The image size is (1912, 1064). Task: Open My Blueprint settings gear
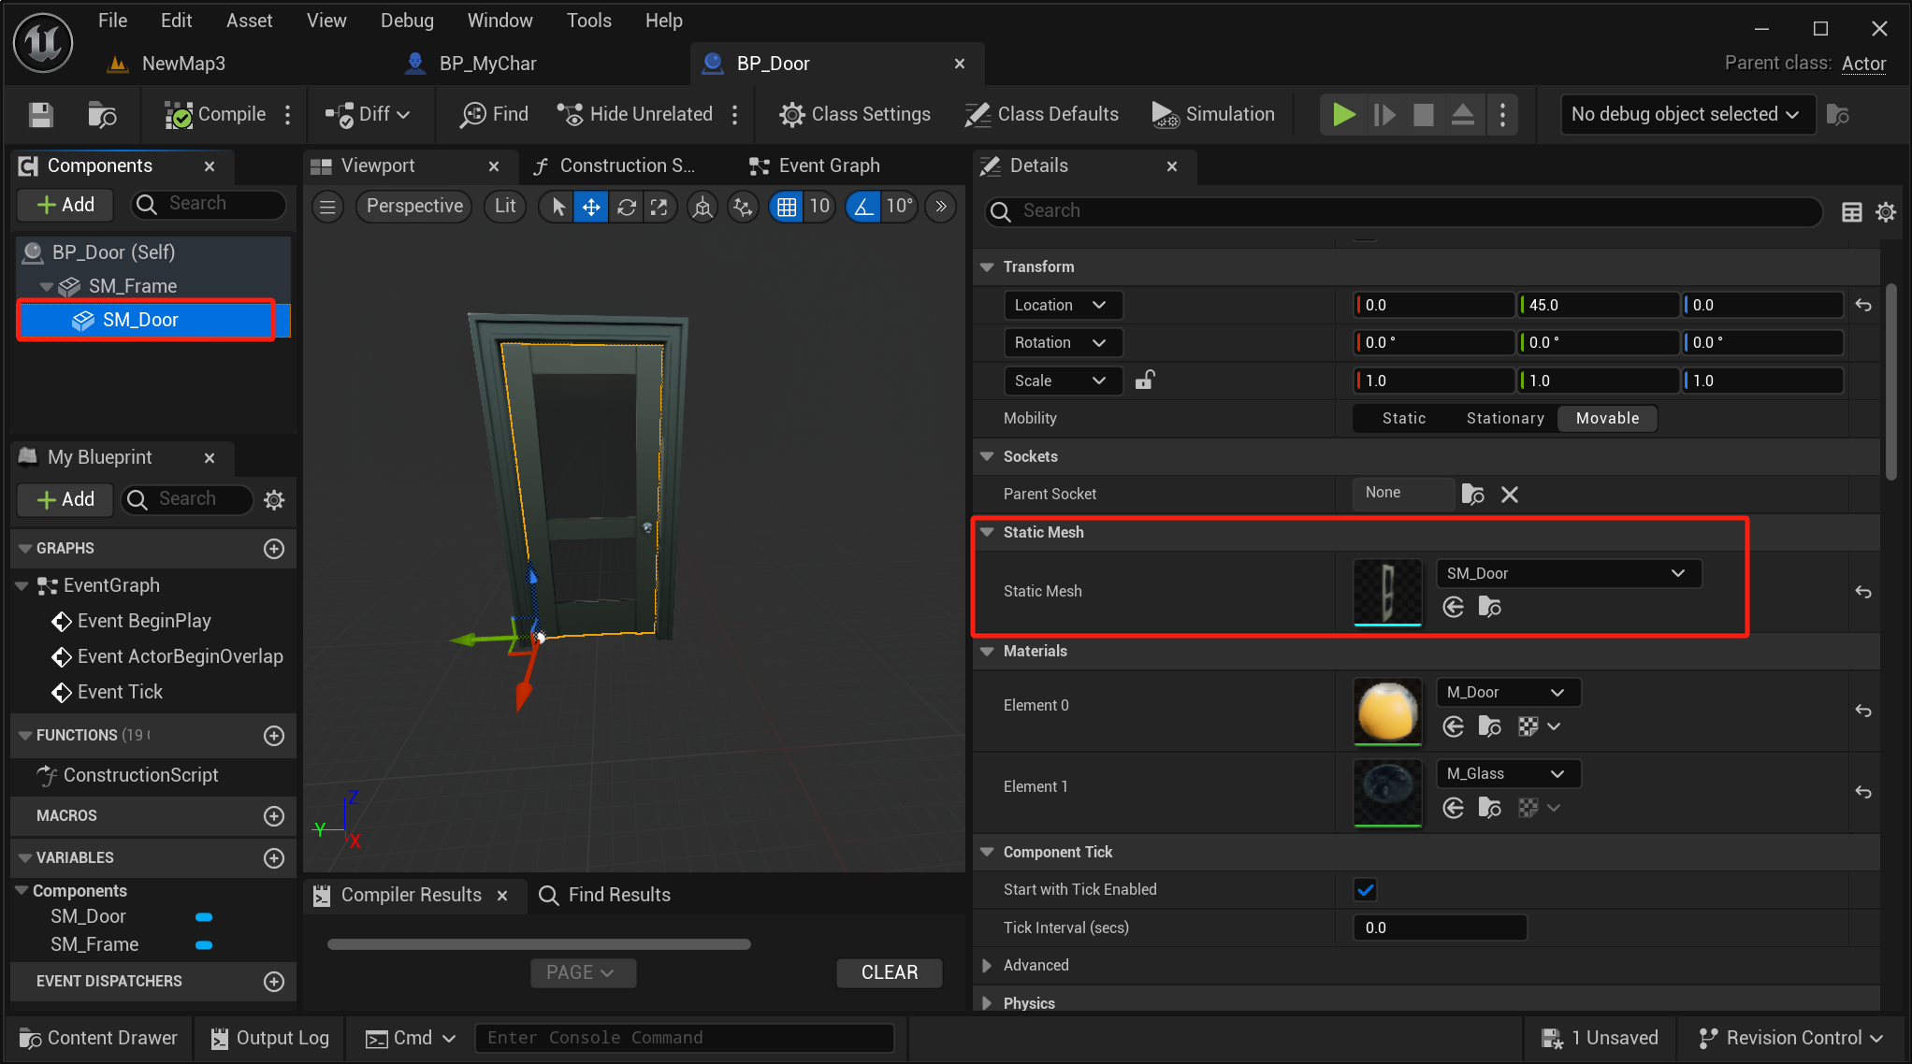(x=274, y=500)
